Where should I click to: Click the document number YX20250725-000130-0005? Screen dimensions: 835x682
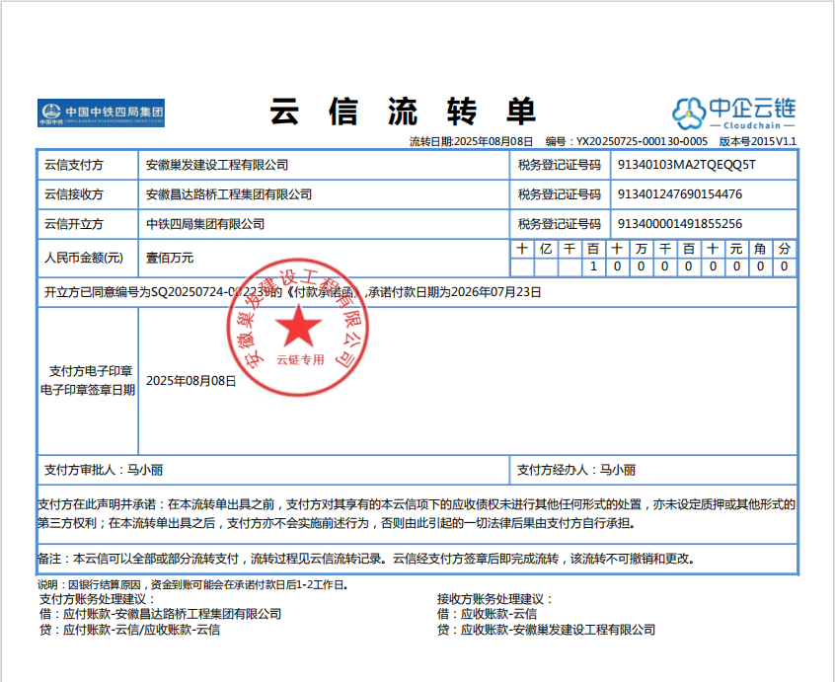(x=641, y=142)
